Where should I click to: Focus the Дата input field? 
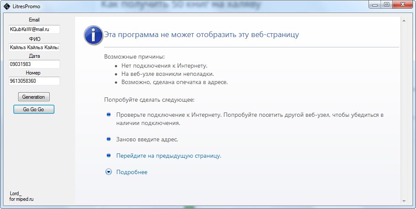point(34,64)
